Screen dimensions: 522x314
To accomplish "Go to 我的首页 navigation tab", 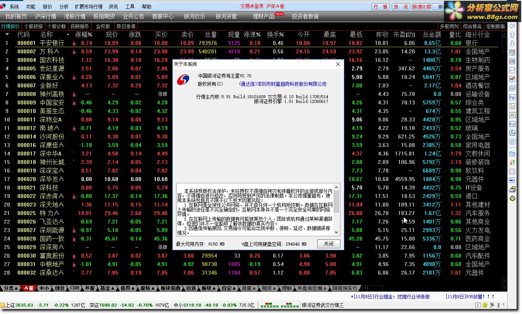I will tap(16, 17).
